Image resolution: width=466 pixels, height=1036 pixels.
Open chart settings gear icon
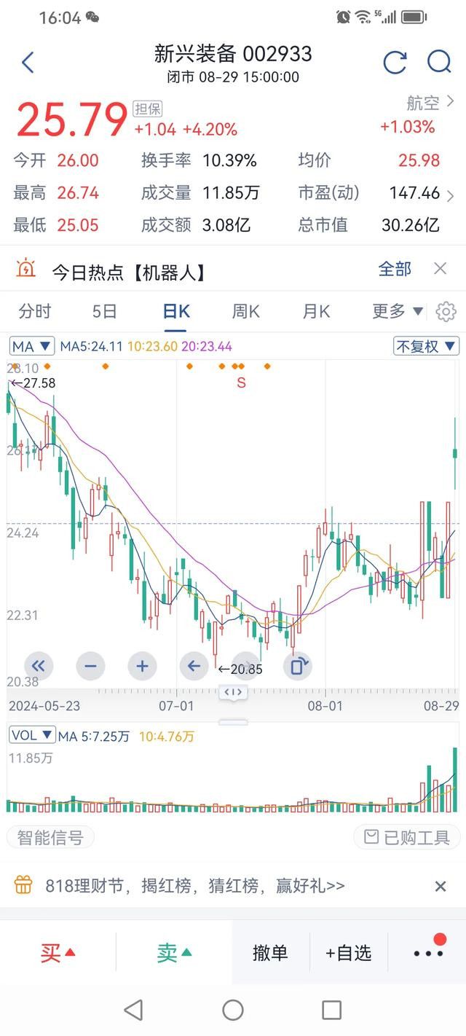446,312
